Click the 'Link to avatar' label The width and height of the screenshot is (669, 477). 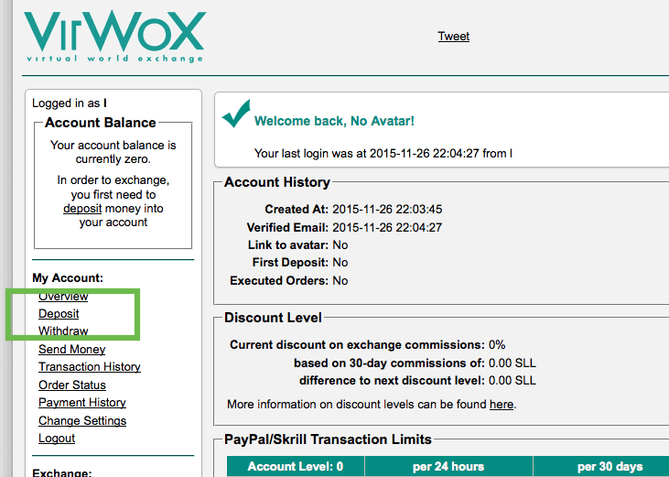[288, 244]
